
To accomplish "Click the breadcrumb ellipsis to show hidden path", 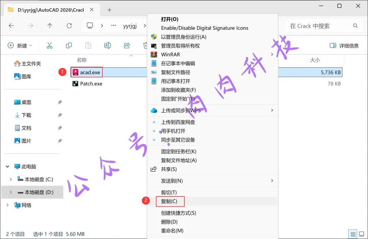I will (x=113, y=25).
